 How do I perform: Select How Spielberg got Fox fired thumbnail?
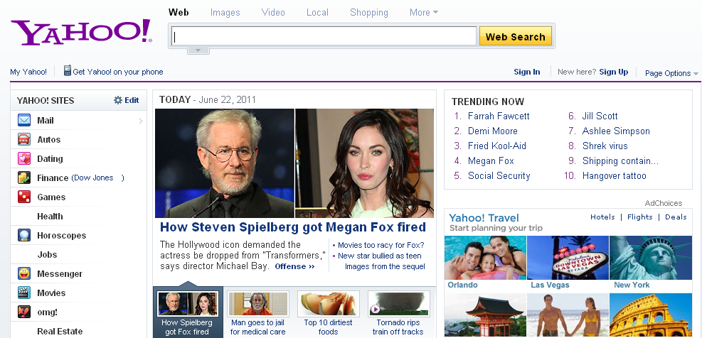(187, 304)
